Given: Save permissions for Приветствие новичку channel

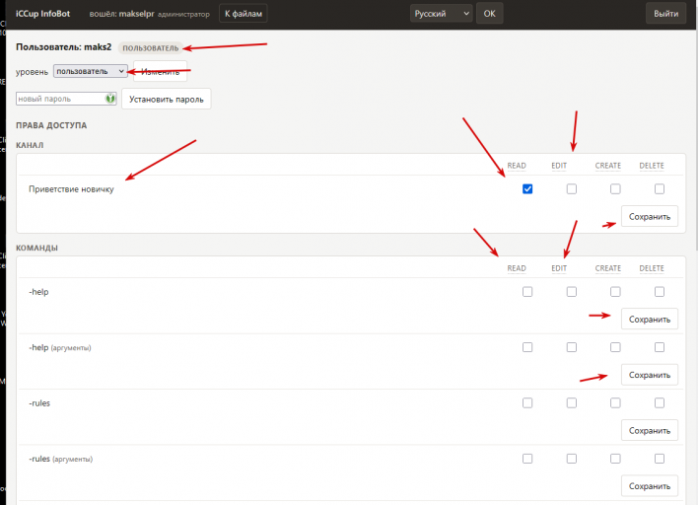Looking at the screenshot, I should click(650, 216).
